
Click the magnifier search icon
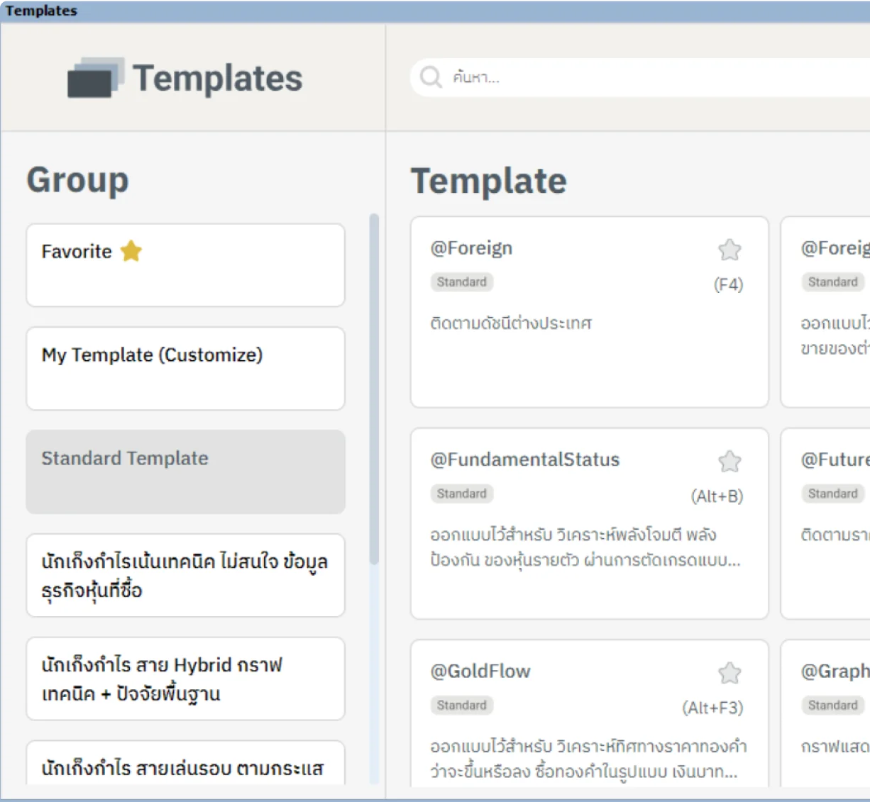click(431, 77)
